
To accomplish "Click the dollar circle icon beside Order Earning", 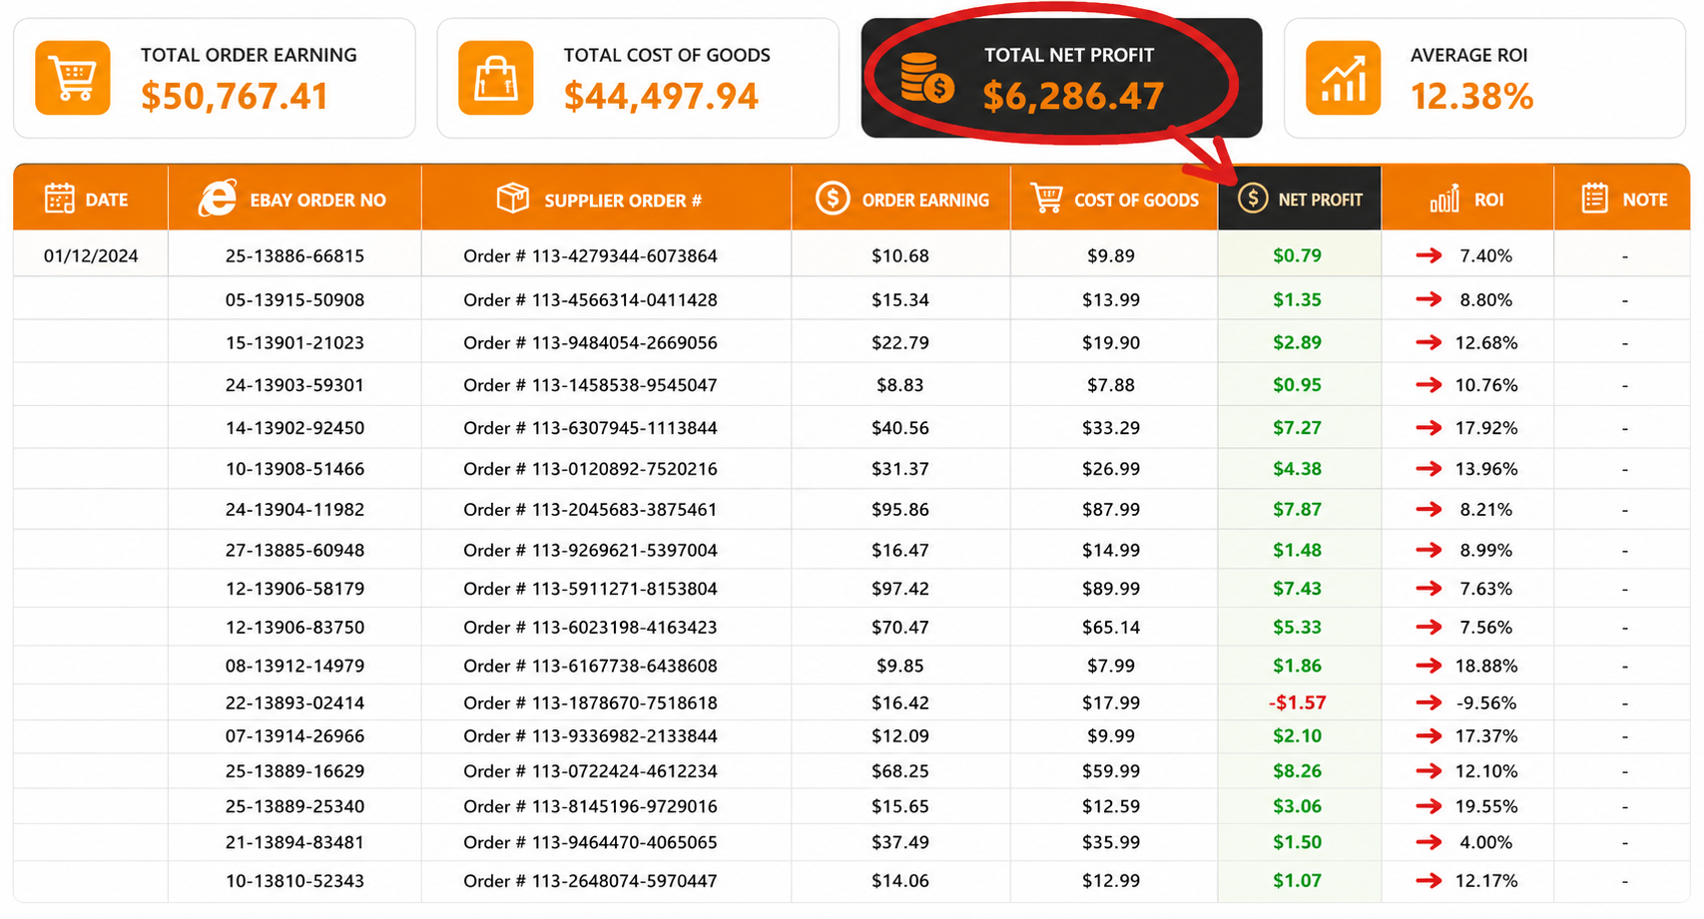I will pos(833,198).
